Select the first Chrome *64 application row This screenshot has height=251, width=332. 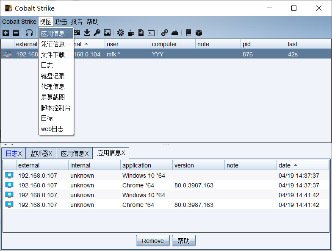138,185
